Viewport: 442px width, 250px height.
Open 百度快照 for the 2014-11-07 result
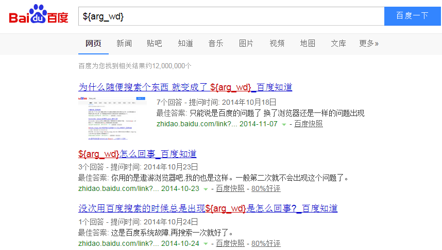pos(309,124)
